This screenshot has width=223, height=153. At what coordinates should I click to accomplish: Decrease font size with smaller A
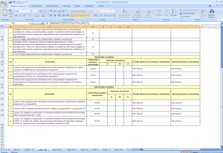[45, 11]
